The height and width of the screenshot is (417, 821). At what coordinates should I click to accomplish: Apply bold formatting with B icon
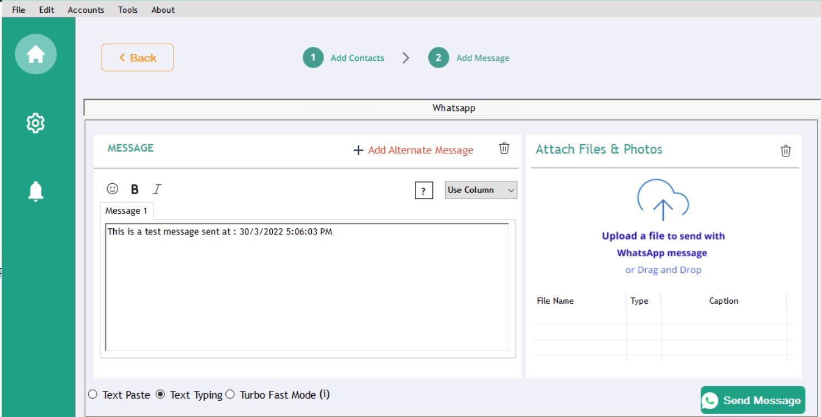point(134,190)
